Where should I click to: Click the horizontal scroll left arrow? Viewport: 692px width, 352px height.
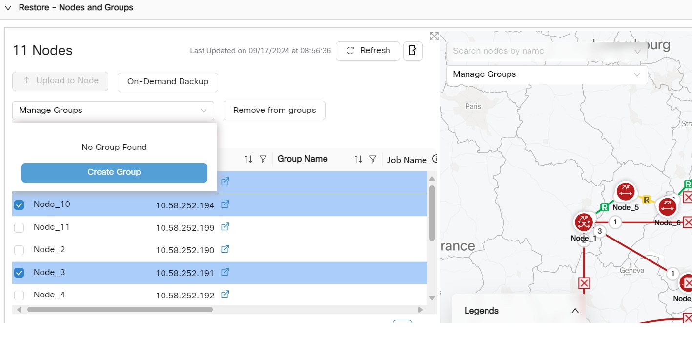click(x=19, y=309)
